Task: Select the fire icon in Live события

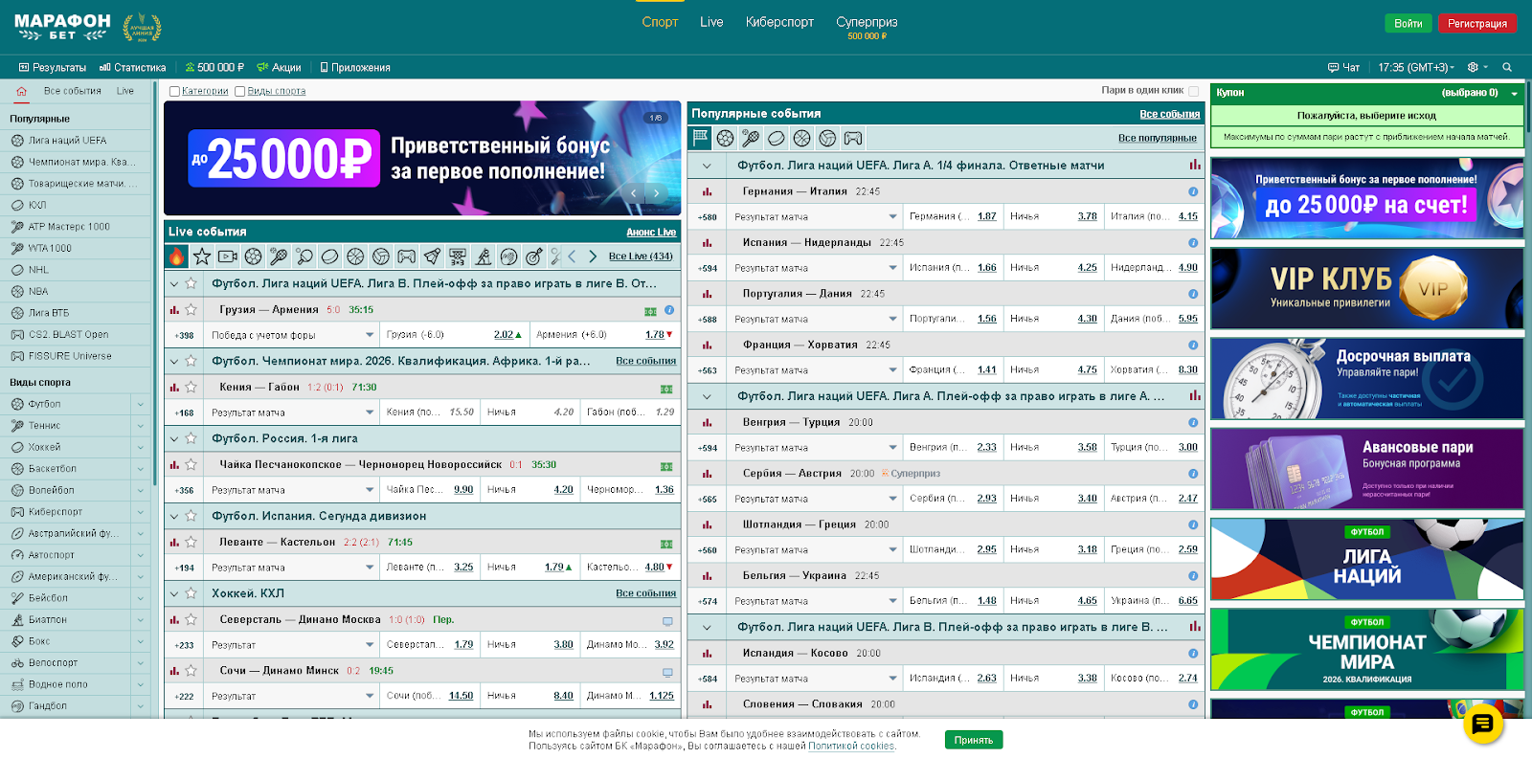Action: point(176,256)
